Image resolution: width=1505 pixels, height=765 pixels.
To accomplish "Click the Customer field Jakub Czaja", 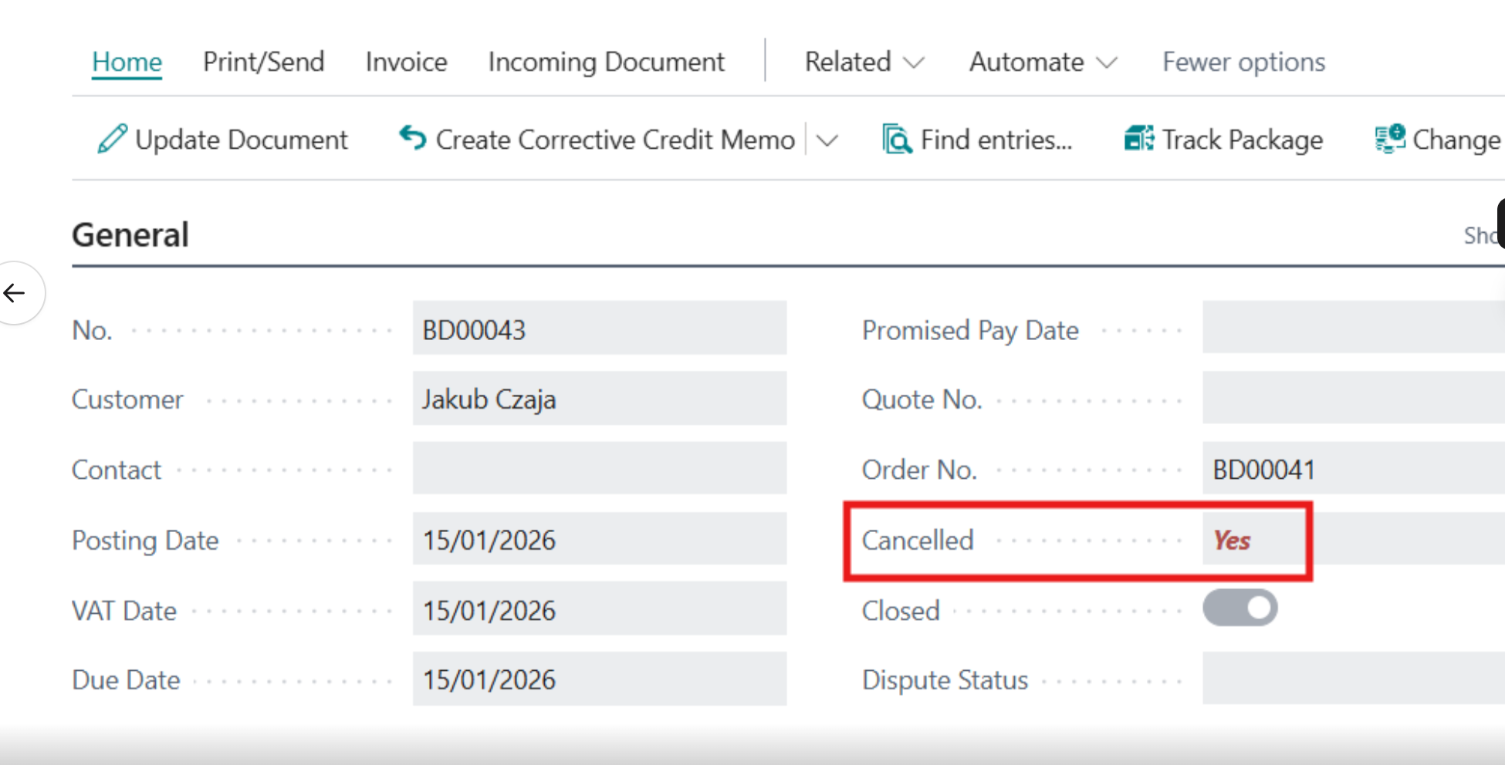I will click(x=600, y=399).
